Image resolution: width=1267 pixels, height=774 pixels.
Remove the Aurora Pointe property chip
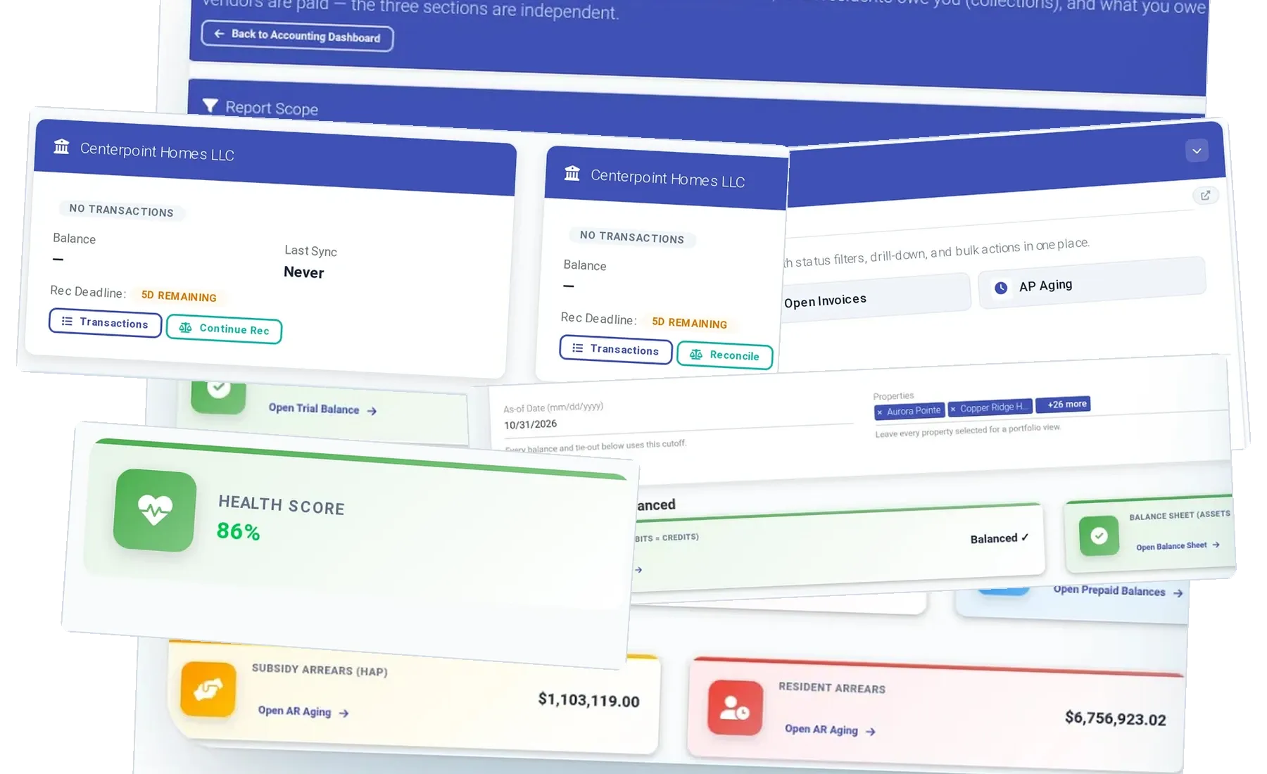click(x=880, y=412)
